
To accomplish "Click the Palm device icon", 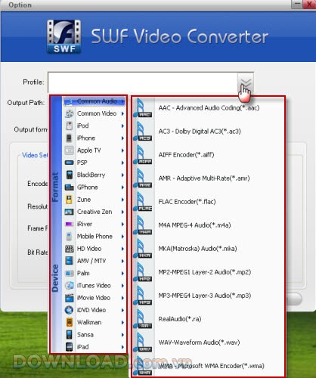I will (69, 273).
